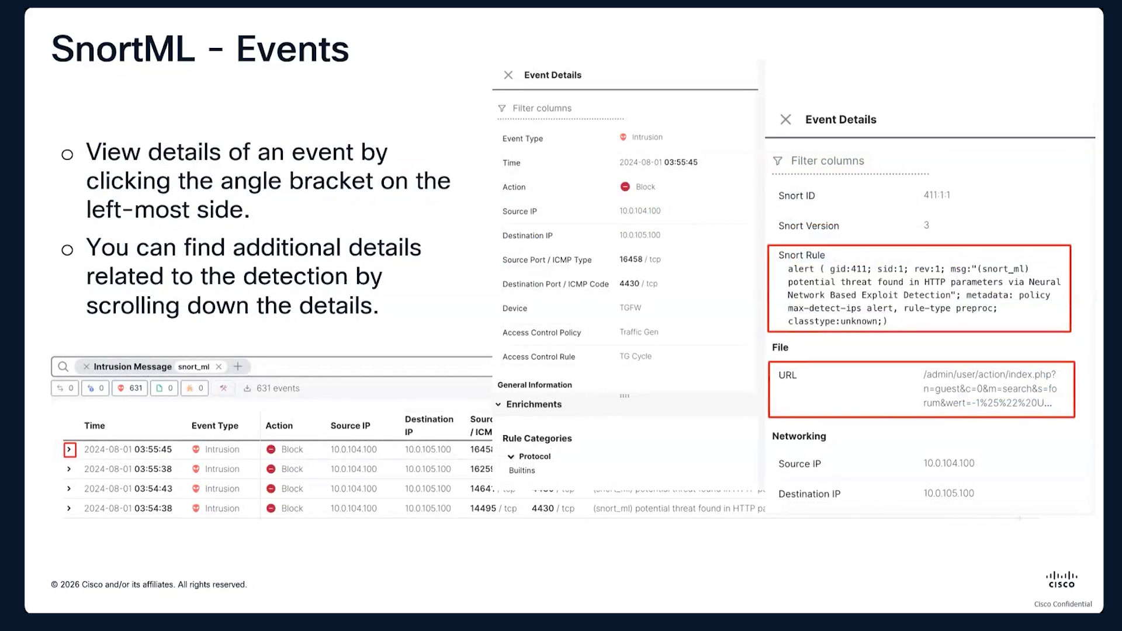The image size is (1122, 631).
Task: Sort by the Event Type column header
Action: pos(215,426)
